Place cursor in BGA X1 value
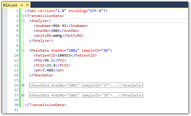The height and width of the screenshot is (116, 191). click(60, 26)
